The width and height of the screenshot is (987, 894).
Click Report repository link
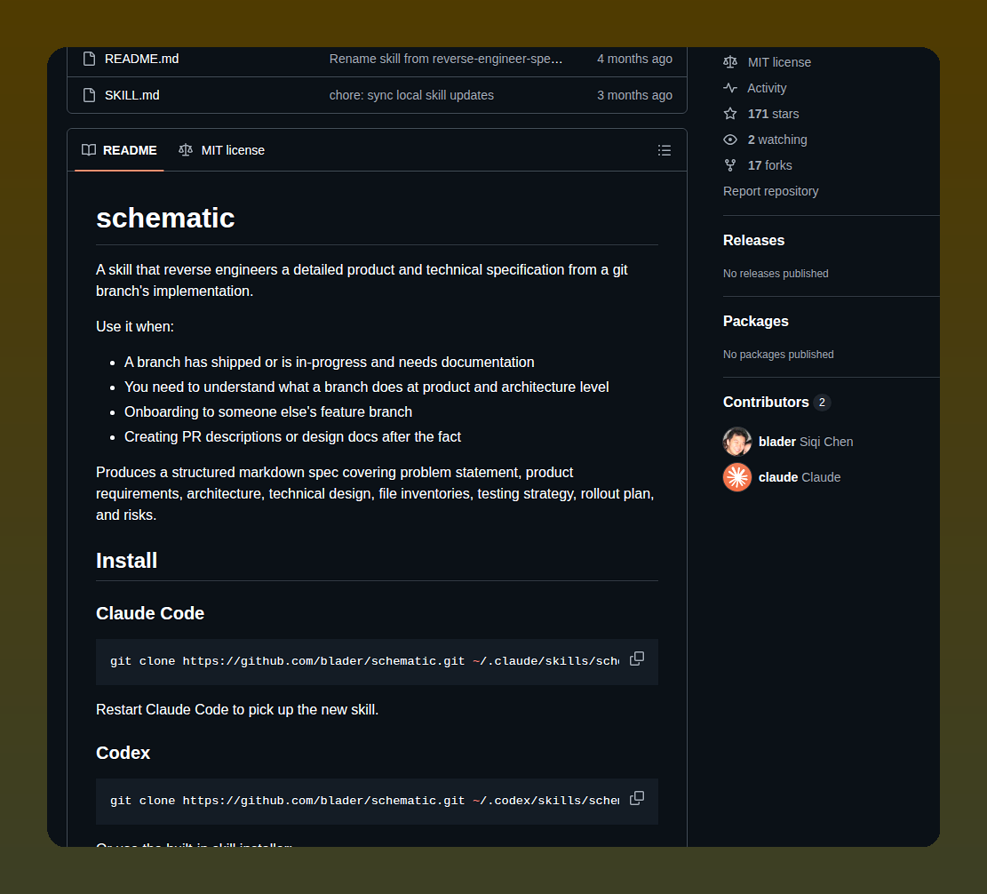770,191
